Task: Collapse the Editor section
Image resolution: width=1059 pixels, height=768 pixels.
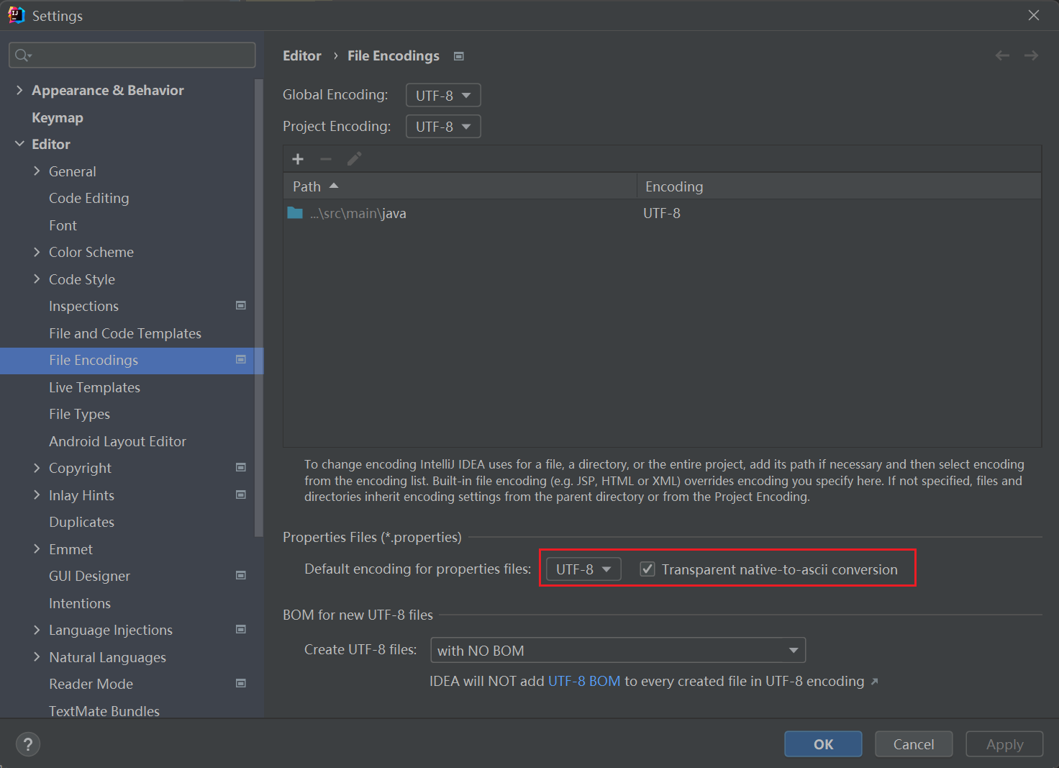Action: coord(19,144)
